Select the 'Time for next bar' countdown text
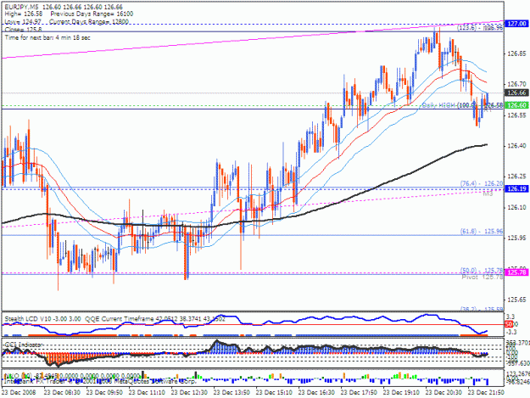This screenshot has width=530, height=398. click(47, 37)
